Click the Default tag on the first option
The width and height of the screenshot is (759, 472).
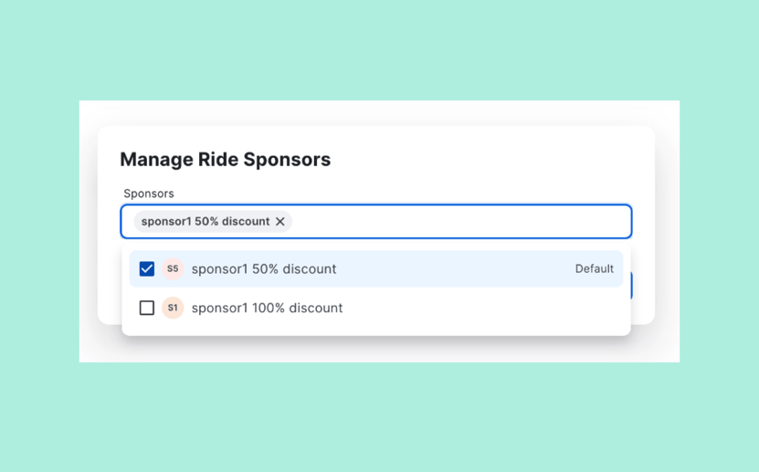click(595, 269)
